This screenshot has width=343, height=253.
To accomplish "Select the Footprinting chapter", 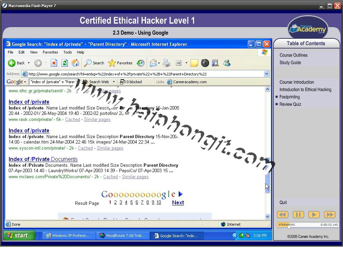I will pyautogui.click(x=290, y=97).
